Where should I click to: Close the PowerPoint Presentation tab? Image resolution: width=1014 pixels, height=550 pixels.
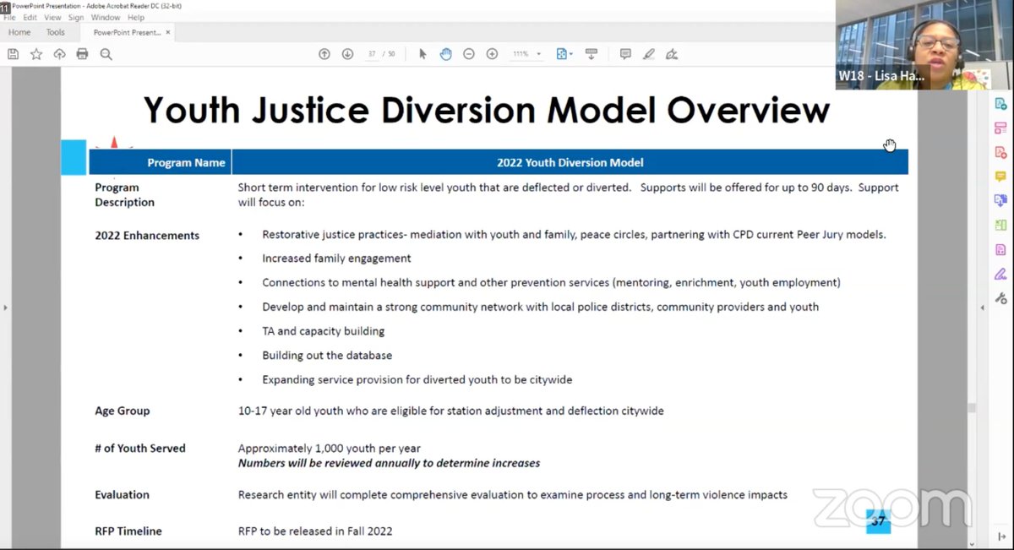pos(168,32)
